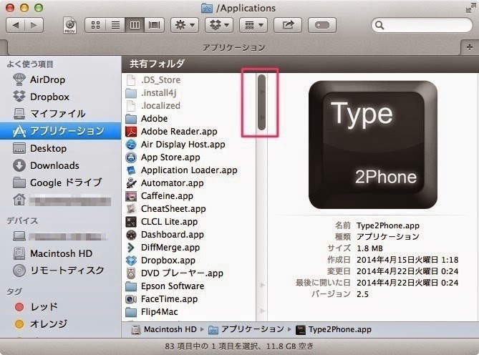Click the column scrollbar thumb
The width and height of the screenshot is (479, 355).
(x=261, y=102)
